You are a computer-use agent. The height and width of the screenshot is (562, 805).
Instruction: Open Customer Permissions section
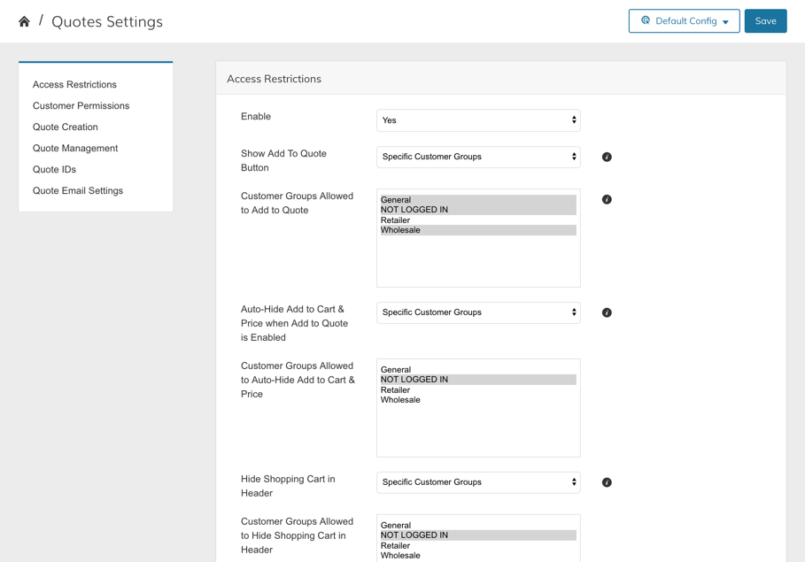point(81,106)
